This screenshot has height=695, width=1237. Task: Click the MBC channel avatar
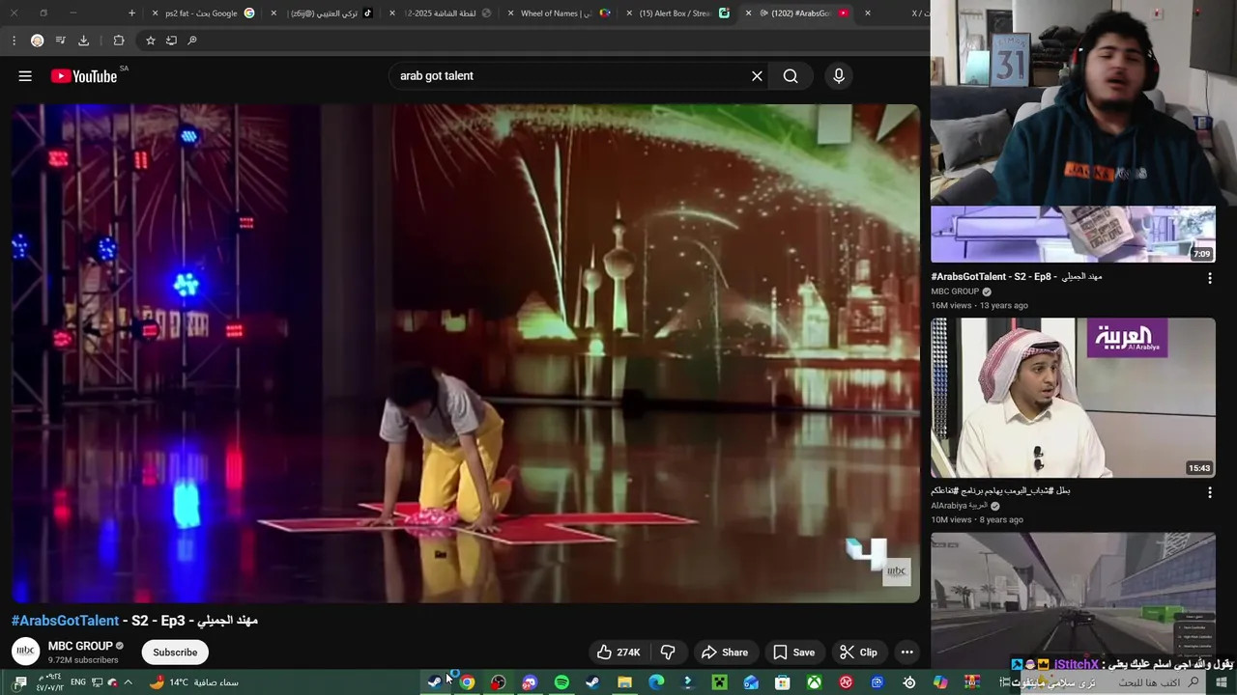click(25, 652)
